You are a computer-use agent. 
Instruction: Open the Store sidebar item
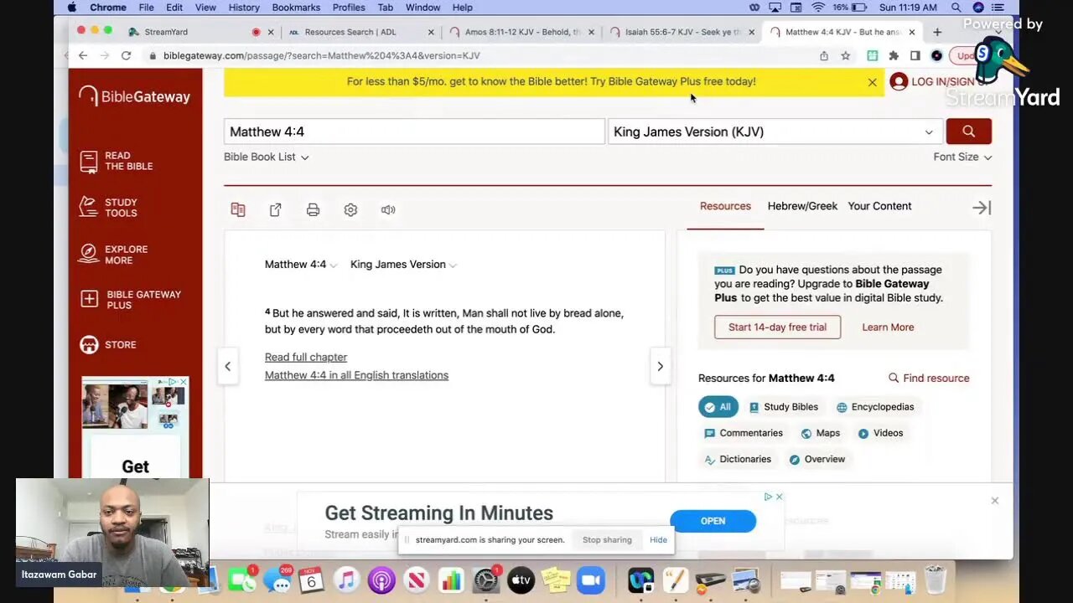[107, 344]
